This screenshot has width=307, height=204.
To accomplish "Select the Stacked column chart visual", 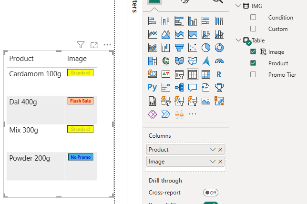I will click(165, 21).
